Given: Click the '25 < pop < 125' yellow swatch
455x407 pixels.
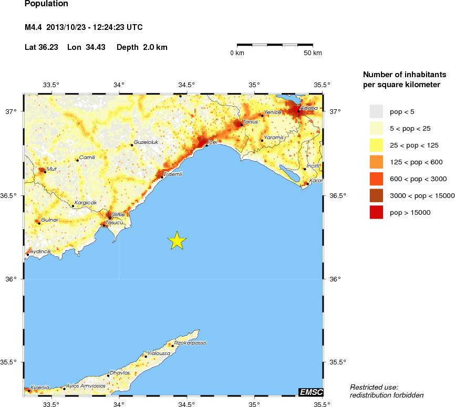Looking at the screenshot, I should pos(376,145).
